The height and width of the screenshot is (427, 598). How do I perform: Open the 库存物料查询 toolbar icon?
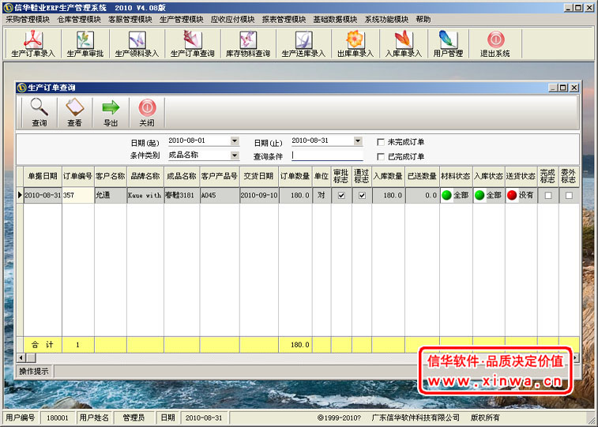(x=248, y=43)
